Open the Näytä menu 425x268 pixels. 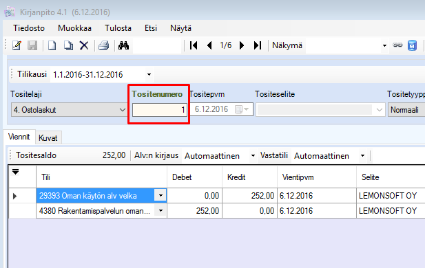(x=180, y=28)
